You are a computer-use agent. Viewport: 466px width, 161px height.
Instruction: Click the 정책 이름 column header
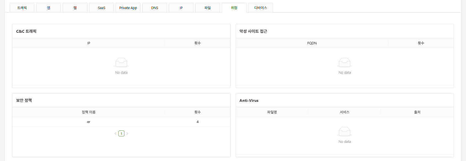89,112
